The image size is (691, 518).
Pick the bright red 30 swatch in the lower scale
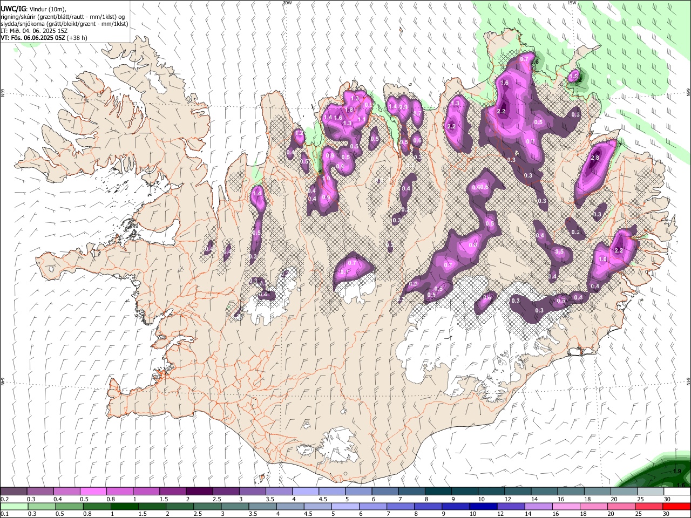tap(676, 507)
